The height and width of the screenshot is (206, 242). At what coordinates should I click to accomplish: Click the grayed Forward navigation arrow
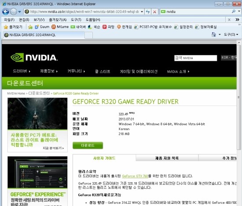tap(14, 11)
